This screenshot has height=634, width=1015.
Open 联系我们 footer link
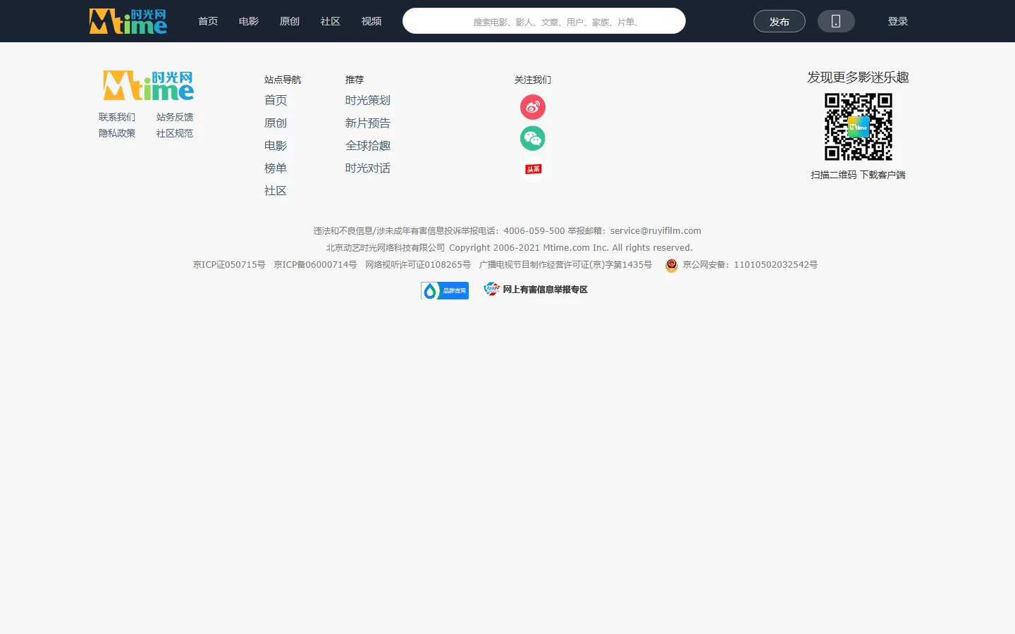coord(117,117)
